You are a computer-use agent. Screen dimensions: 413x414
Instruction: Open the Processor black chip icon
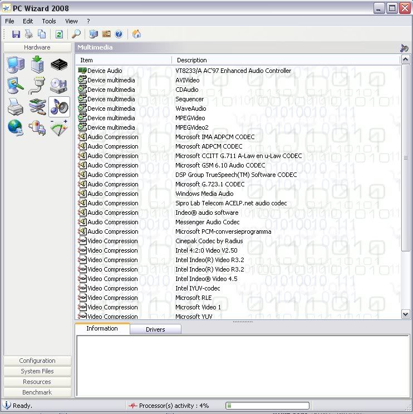click(x=59, y=65)
